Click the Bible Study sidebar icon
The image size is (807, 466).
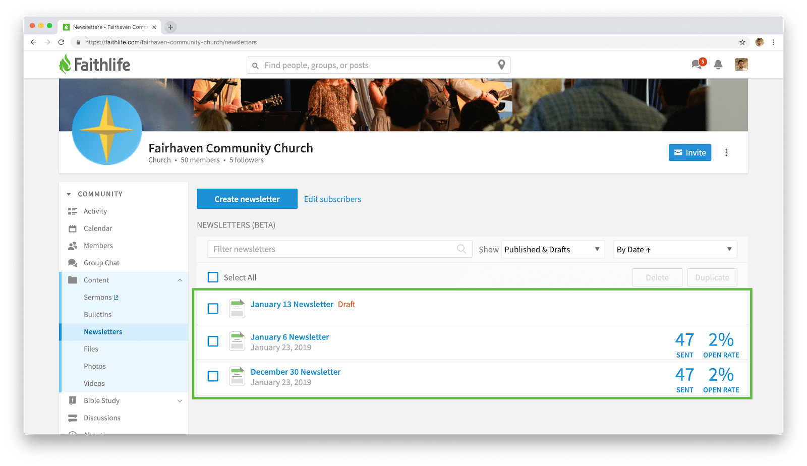73,400
